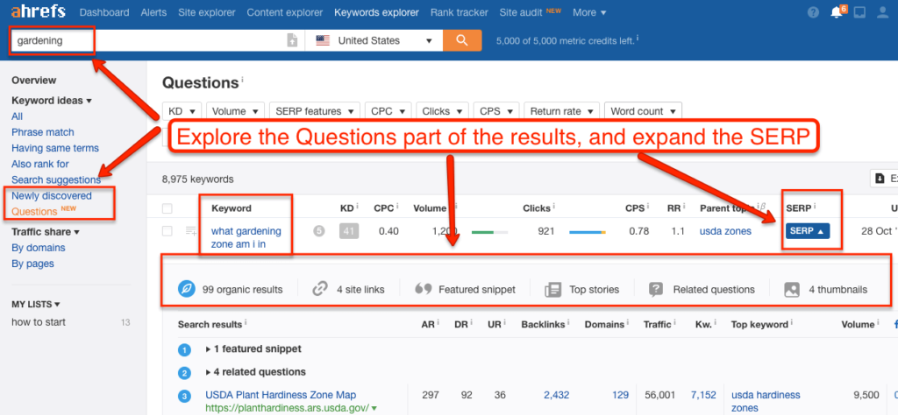Open keyword what gardening zone am i in

[246, 237]
